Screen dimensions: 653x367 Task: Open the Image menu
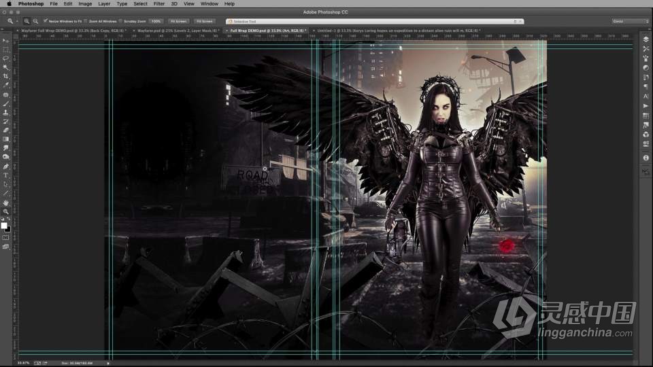point(85,4)
